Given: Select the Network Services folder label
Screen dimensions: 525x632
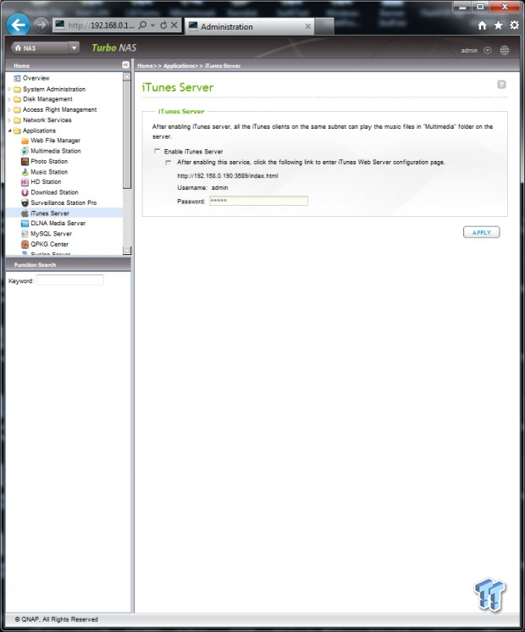Looking at the screenshot, I should (x=47, y=120).
